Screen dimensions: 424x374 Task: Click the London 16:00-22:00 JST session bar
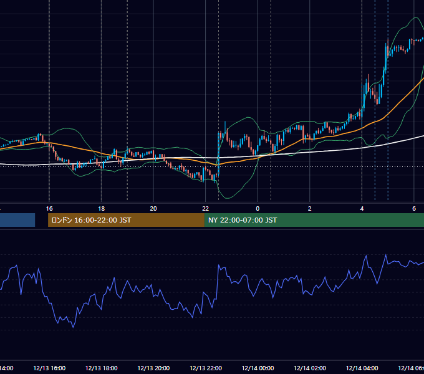(126, 220)
